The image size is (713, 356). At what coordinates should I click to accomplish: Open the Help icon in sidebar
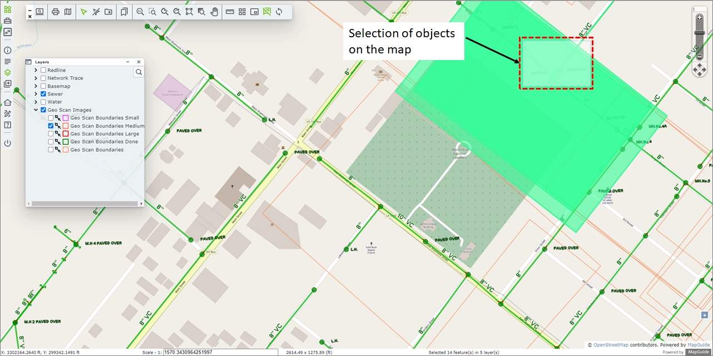coord(8,125)
